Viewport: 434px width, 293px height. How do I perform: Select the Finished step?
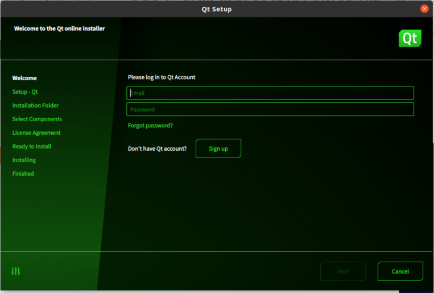[23, 174]
